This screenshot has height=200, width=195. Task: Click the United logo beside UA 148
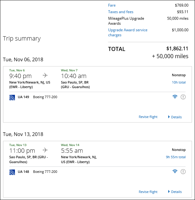tap(12, 172)
